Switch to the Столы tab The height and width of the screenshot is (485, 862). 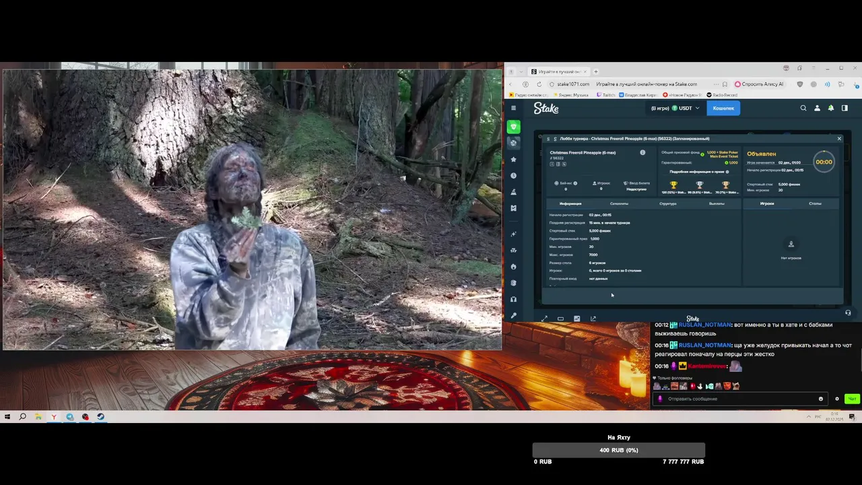[815, 203]
